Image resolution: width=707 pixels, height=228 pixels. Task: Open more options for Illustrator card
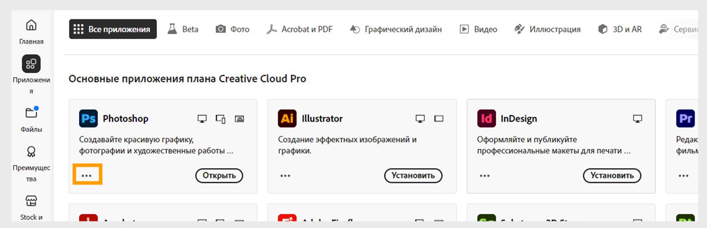click(x=285, y=176)
